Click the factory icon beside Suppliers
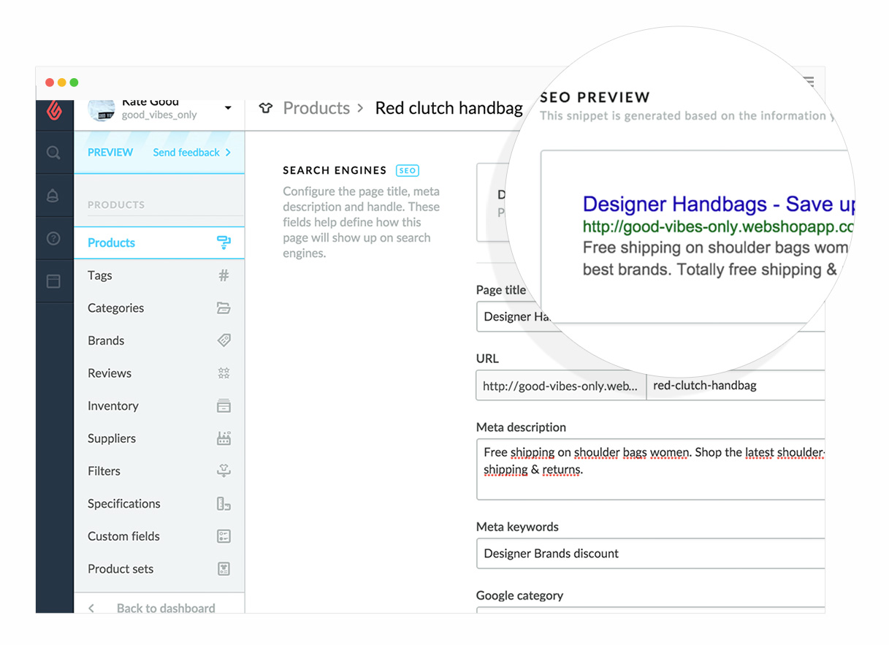Image resolution: width=889 pixels, height=645 pixels. (224, 438)
